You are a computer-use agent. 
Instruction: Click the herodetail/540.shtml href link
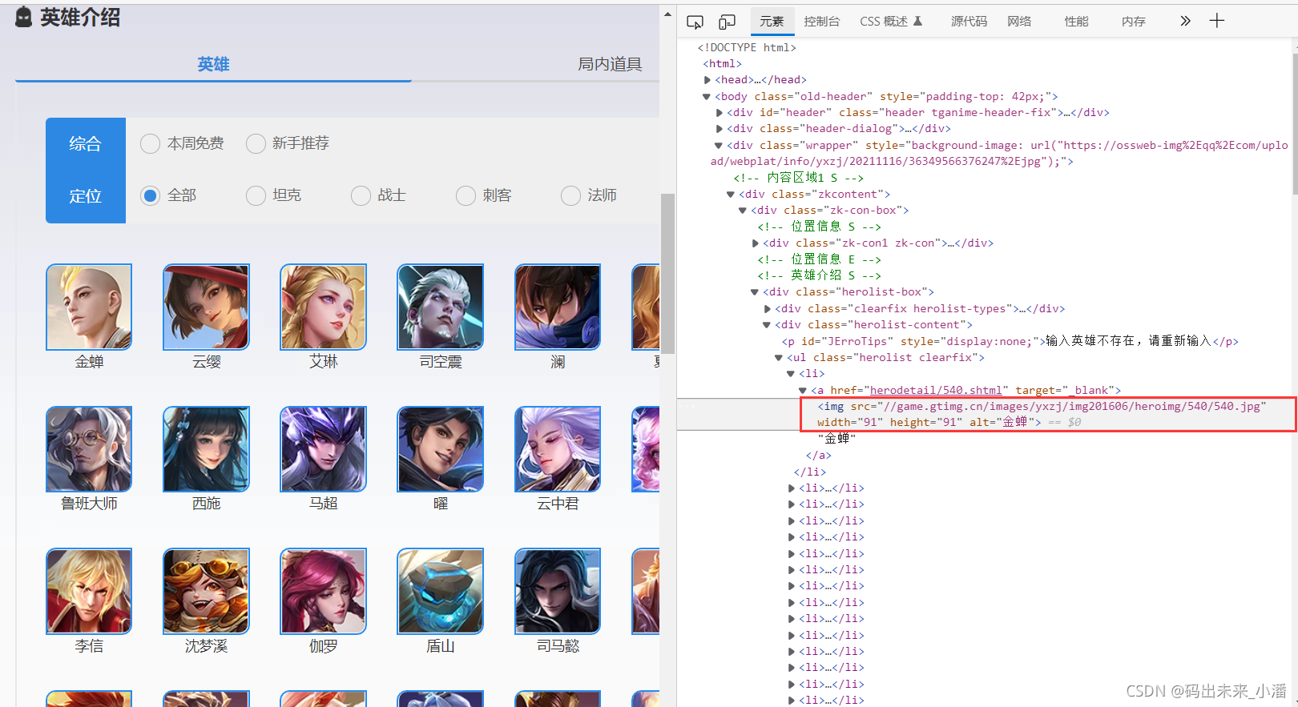[x=936, y=390]
